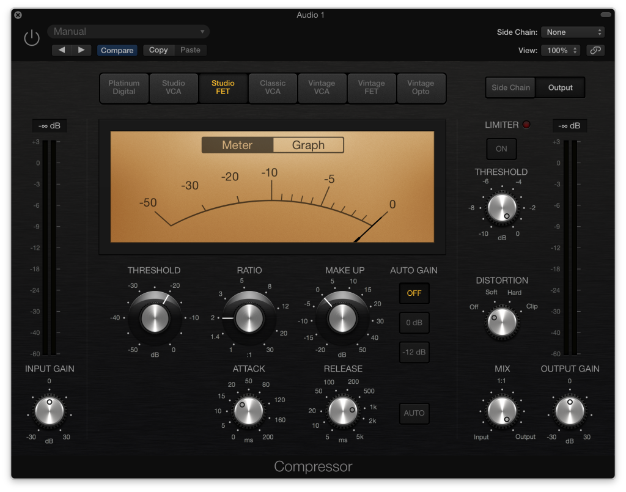This screenshot has width=626, height=492.
Task: Select the Vintage FET circuit
Action: [x=371, y=88]
